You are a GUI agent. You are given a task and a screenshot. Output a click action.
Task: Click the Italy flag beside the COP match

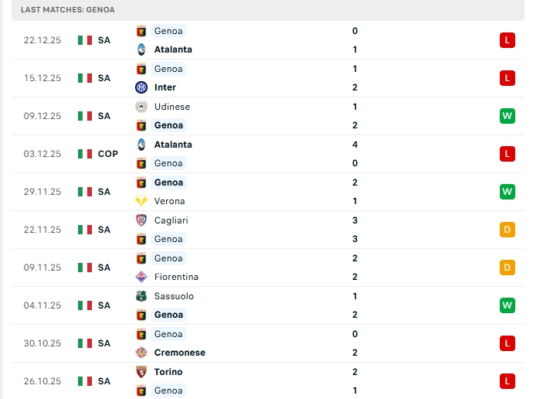85,154
